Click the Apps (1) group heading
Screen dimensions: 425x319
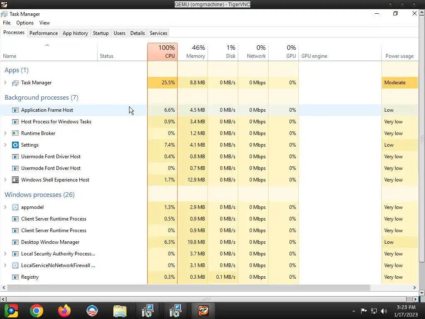click(17, 70)
